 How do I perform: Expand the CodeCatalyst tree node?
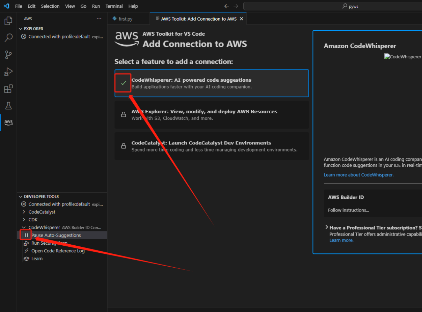(x=24, y=212)
